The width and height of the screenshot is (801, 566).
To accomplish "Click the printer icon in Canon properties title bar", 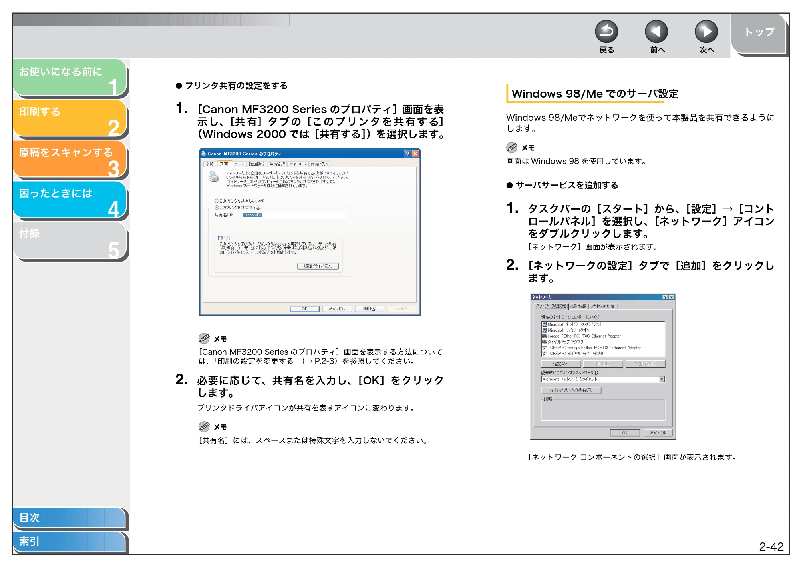I will [203, 154].
